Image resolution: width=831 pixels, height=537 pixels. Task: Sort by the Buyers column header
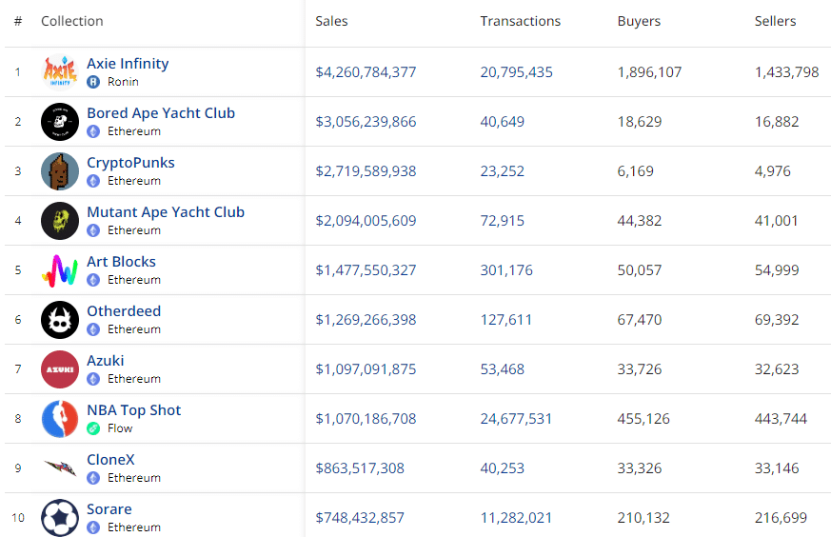[x=639, y=21]
